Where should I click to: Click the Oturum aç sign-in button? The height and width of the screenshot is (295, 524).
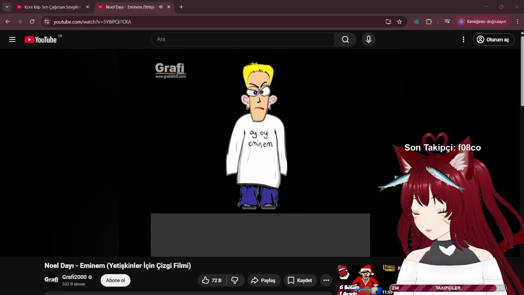[x=493, y=39]
